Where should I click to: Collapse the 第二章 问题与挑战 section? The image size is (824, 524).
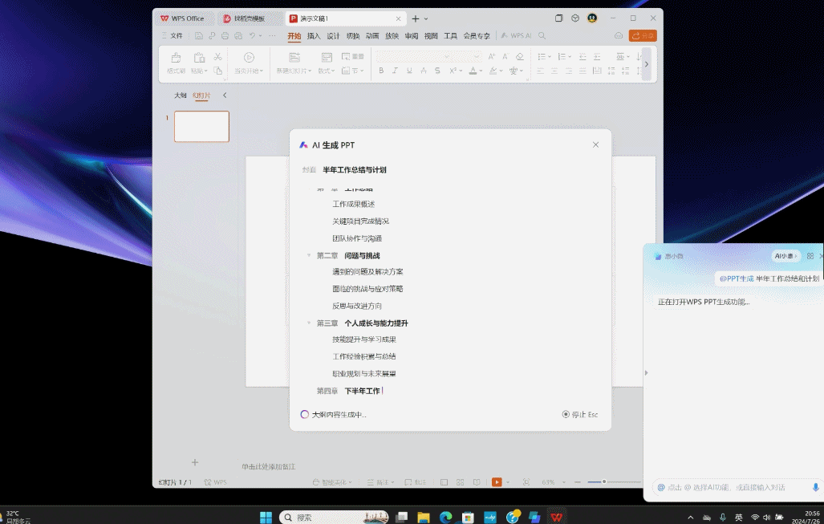point(309,256)
